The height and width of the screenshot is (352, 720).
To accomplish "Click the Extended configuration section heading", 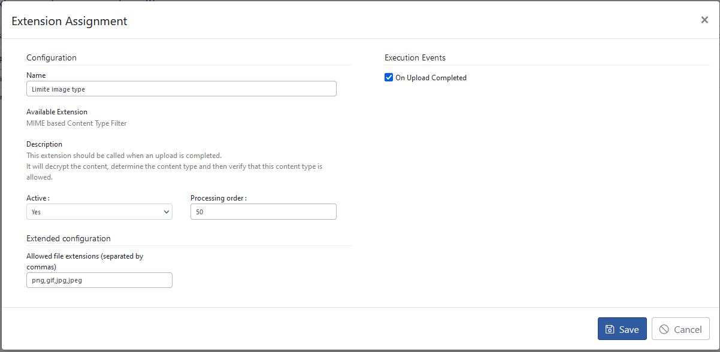I will point(68,238).
